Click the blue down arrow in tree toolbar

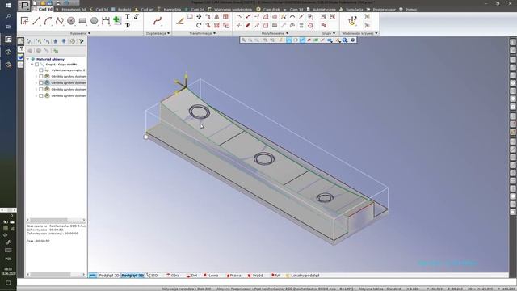(64, 41)
